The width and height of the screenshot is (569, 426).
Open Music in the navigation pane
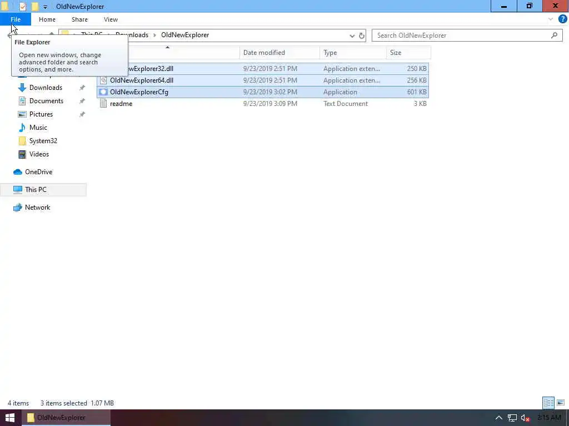[38, 128]
